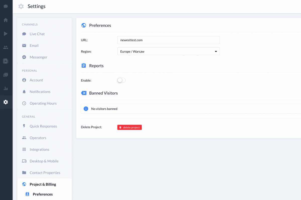Click the 'Reports' section heading
The width and height of the screenshot is (301, 200).
pos(96,66)
